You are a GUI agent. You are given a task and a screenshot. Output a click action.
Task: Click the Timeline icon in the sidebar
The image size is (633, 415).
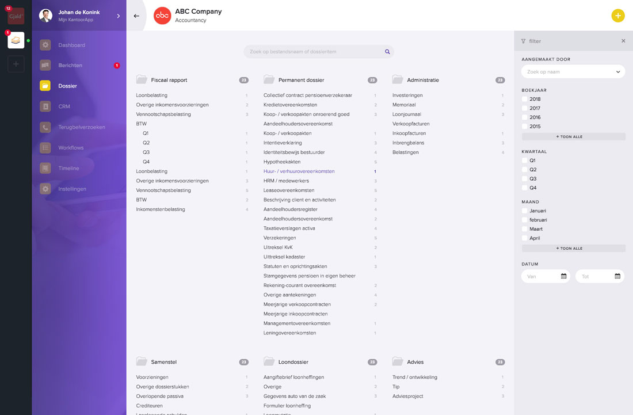(45, 168)
